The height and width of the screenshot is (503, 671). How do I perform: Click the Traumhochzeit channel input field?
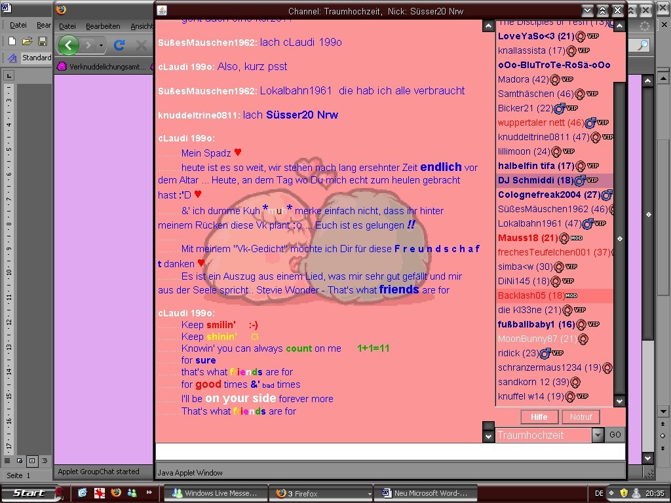click(x=543, y=436)
